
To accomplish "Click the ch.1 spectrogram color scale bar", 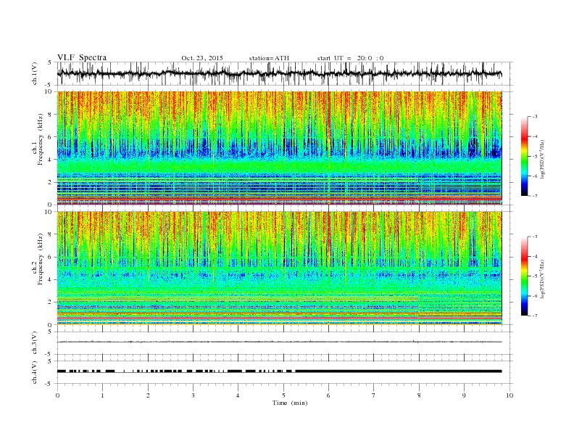I will click(x=524, y=156).
